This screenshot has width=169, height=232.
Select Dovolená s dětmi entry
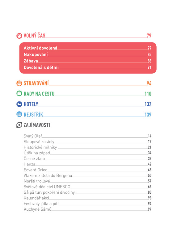pos(41,67)
